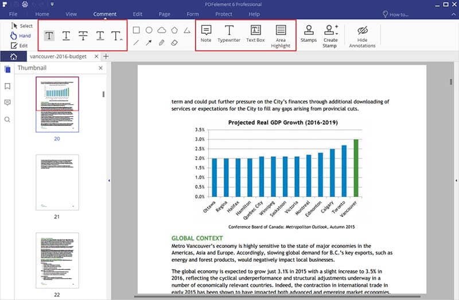Open the Comments panel icon in sidebar
The height and width of the screenshot is (300, 459).
click(7, 102)
